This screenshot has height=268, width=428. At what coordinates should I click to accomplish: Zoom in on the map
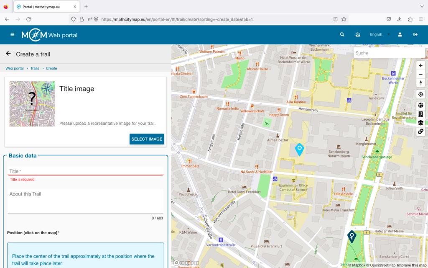point(420,65)
